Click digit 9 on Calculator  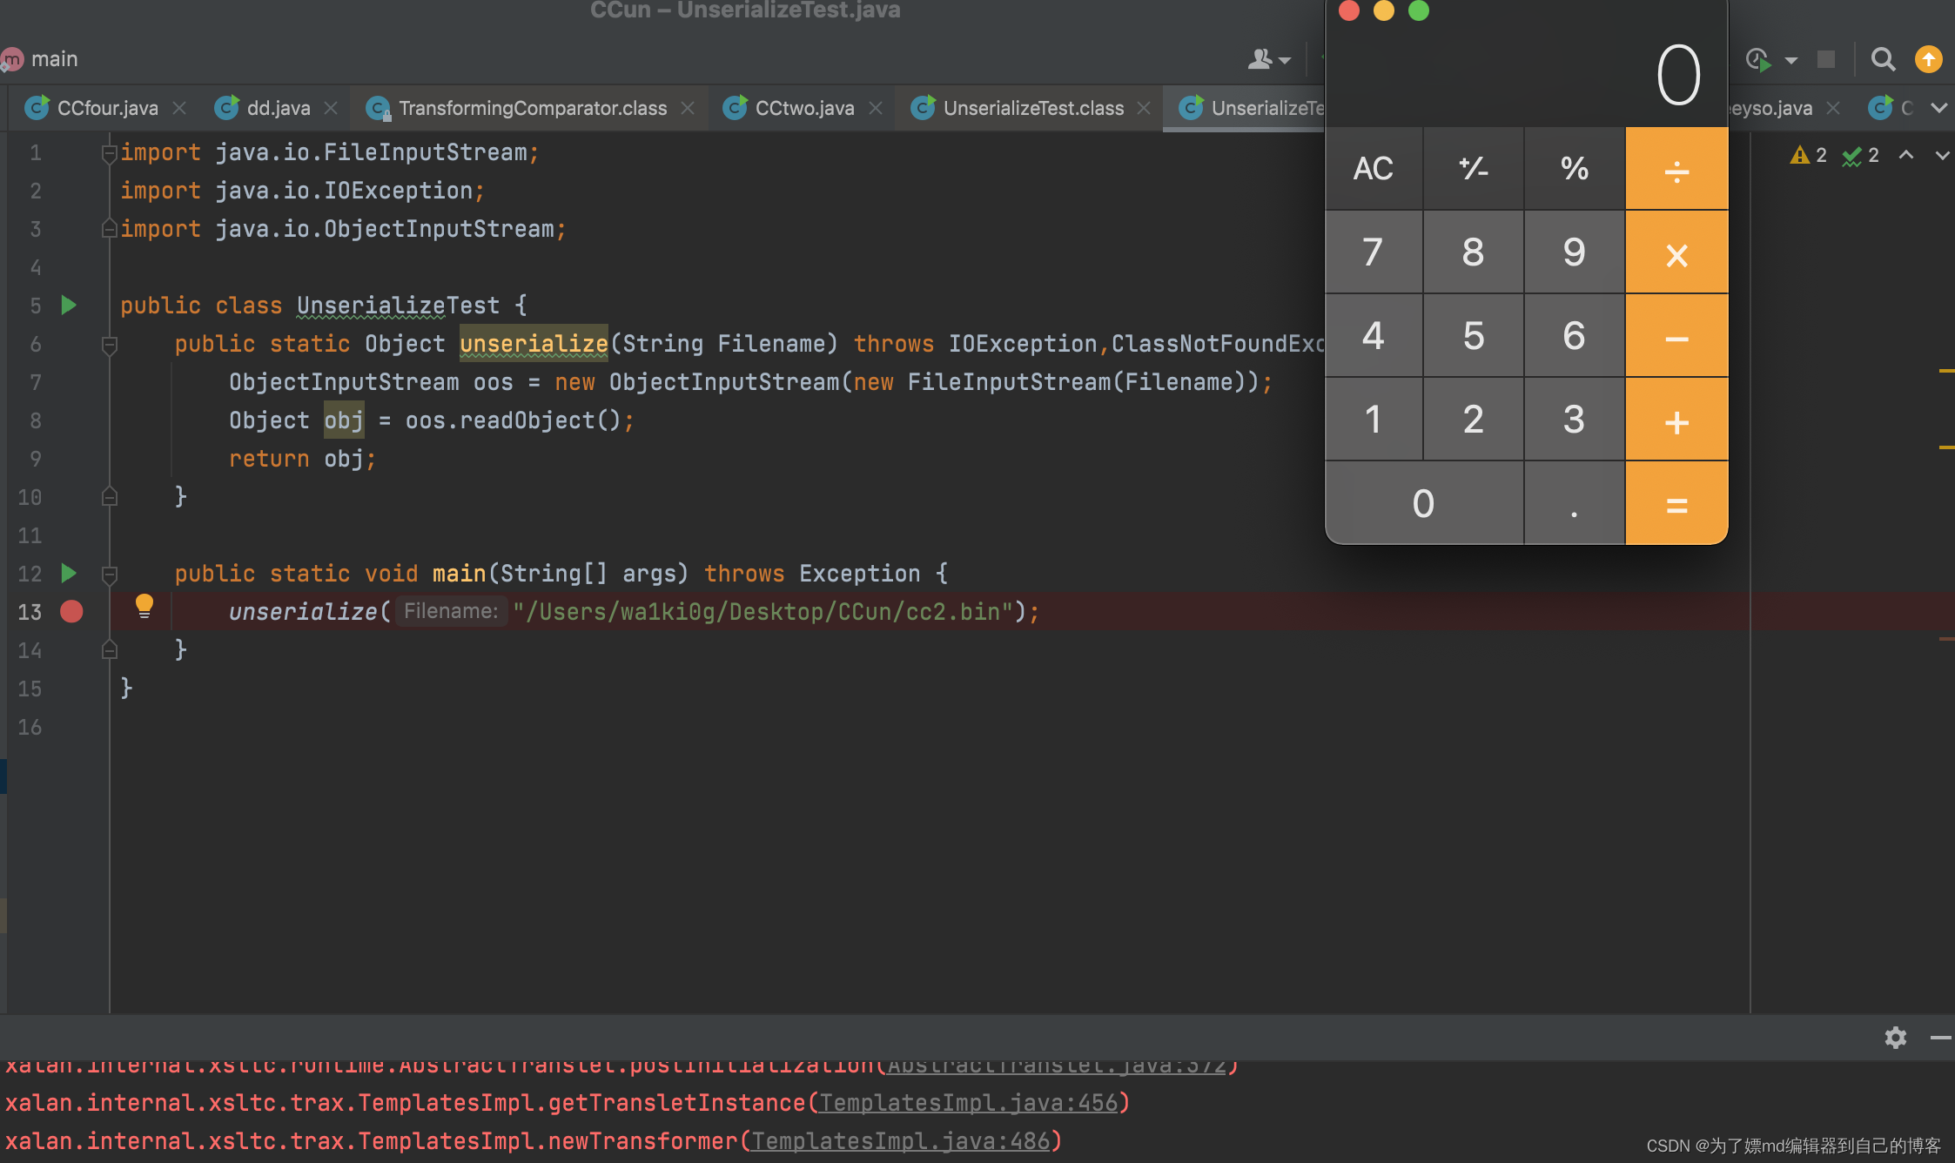1575,252
